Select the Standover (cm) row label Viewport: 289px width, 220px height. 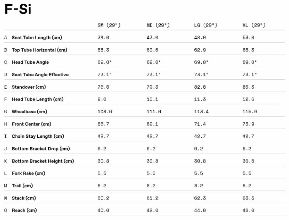(x=29, y=87)
